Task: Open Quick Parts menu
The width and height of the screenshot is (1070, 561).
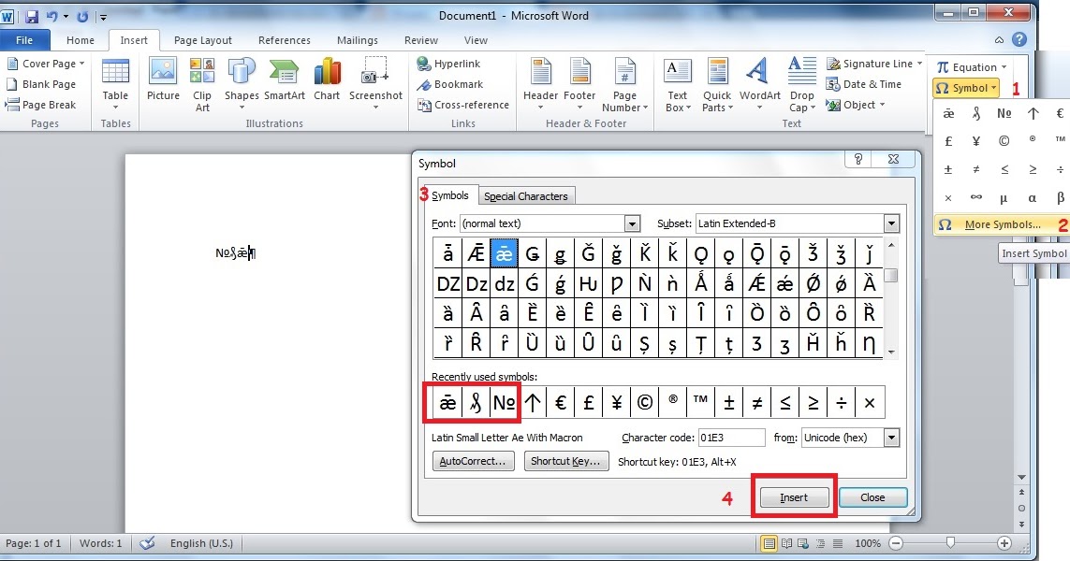Action: click(x=716, y=84)
